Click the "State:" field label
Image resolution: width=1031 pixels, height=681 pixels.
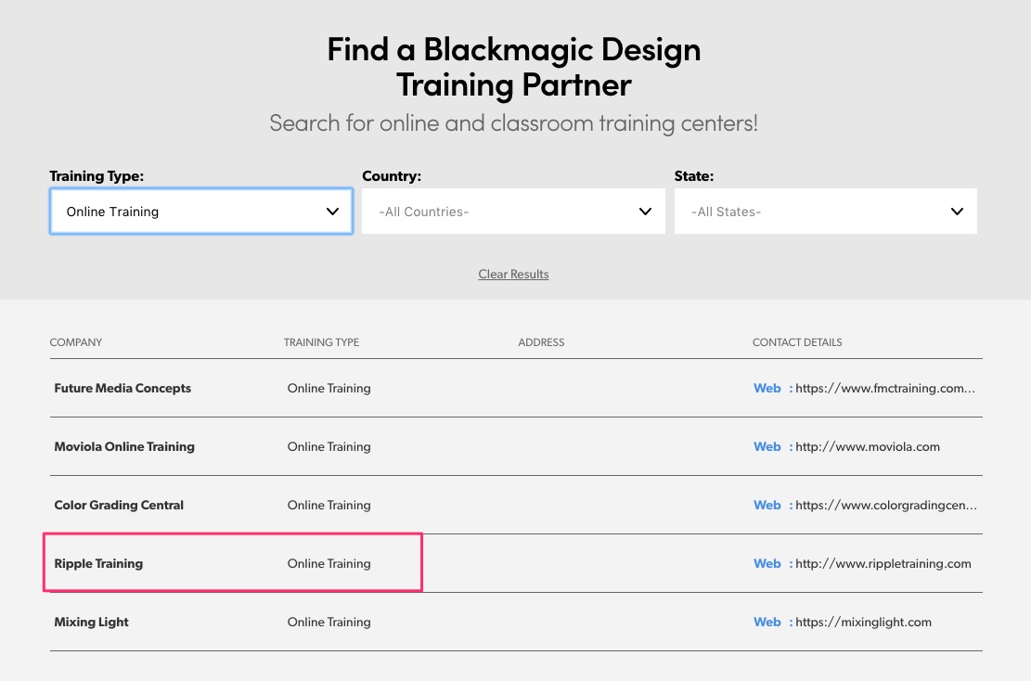[x=694, y=176]
